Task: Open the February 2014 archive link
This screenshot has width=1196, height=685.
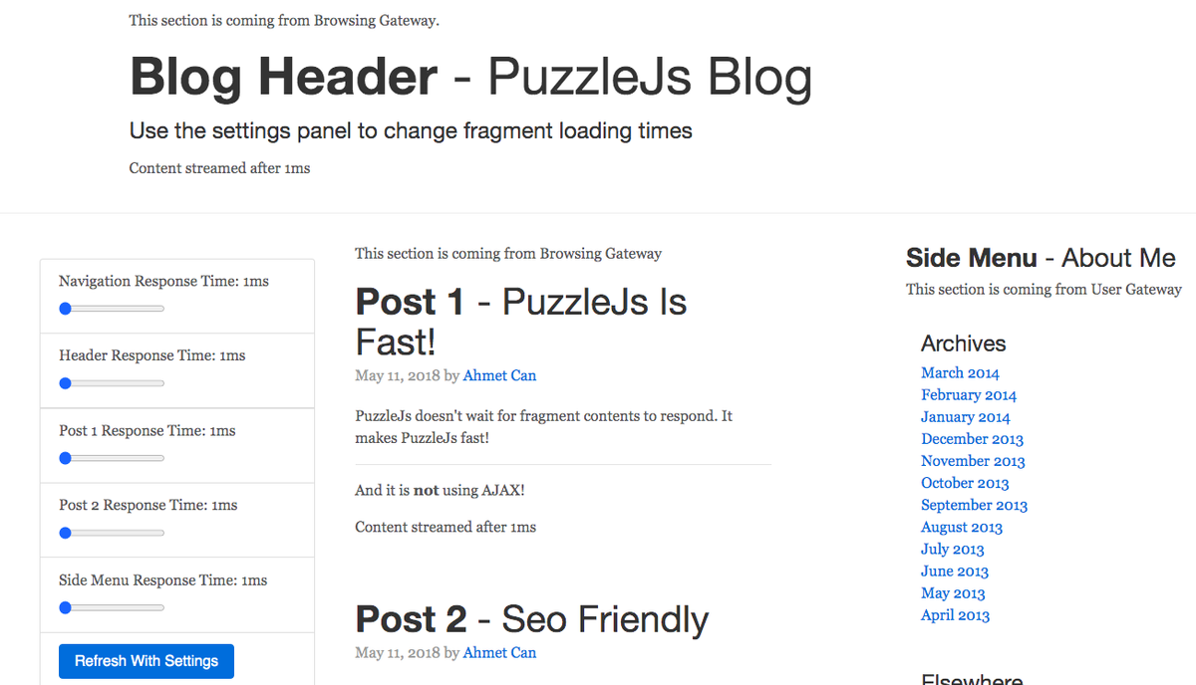Action: coord(969,395)
